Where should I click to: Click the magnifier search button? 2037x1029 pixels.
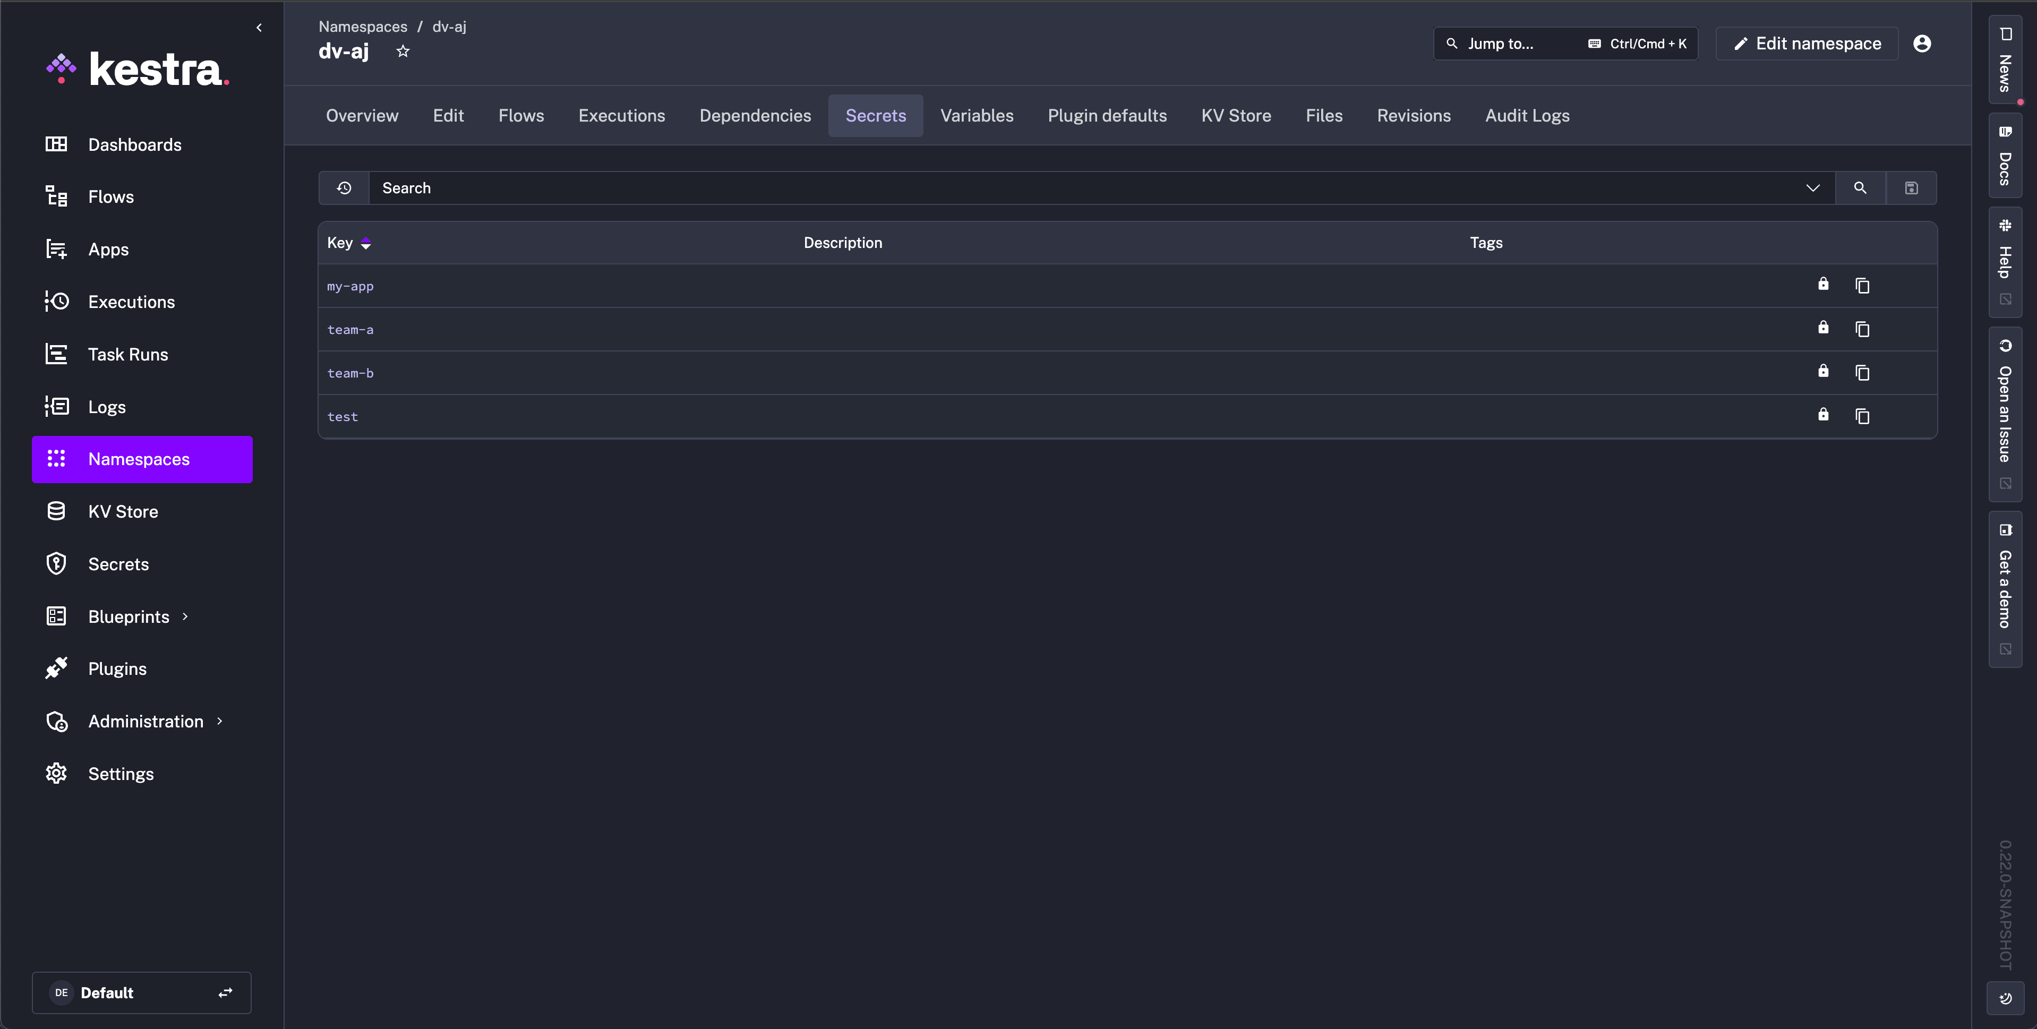pos(1860,188)
